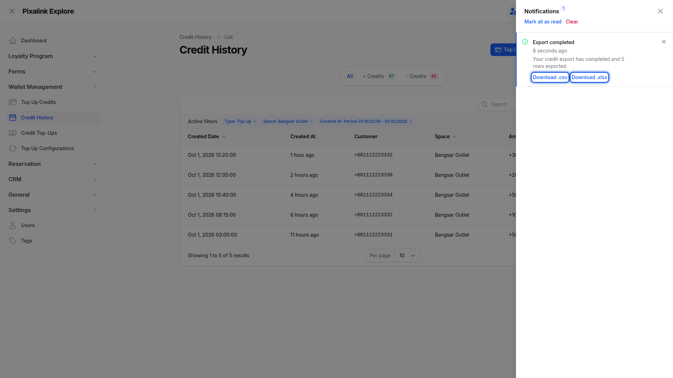Open the Per page dropdown
The width and height of the screenshot is (673, 378).
coord(407,255)
